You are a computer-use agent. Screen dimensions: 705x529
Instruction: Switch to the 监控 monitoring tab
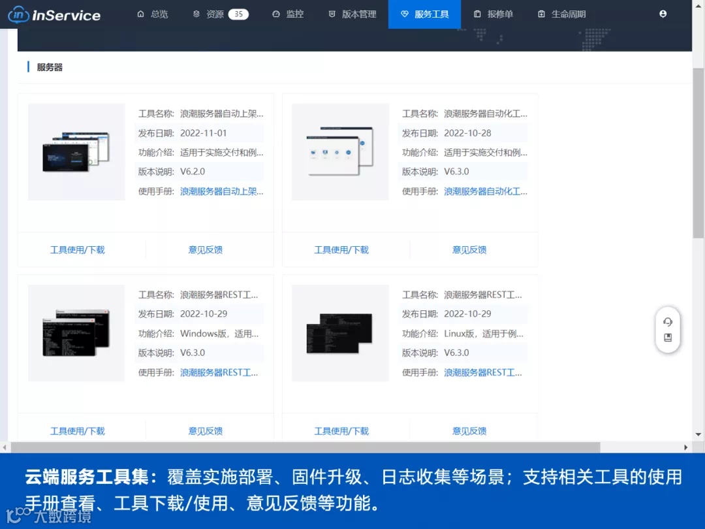click(x=289, y=14)
